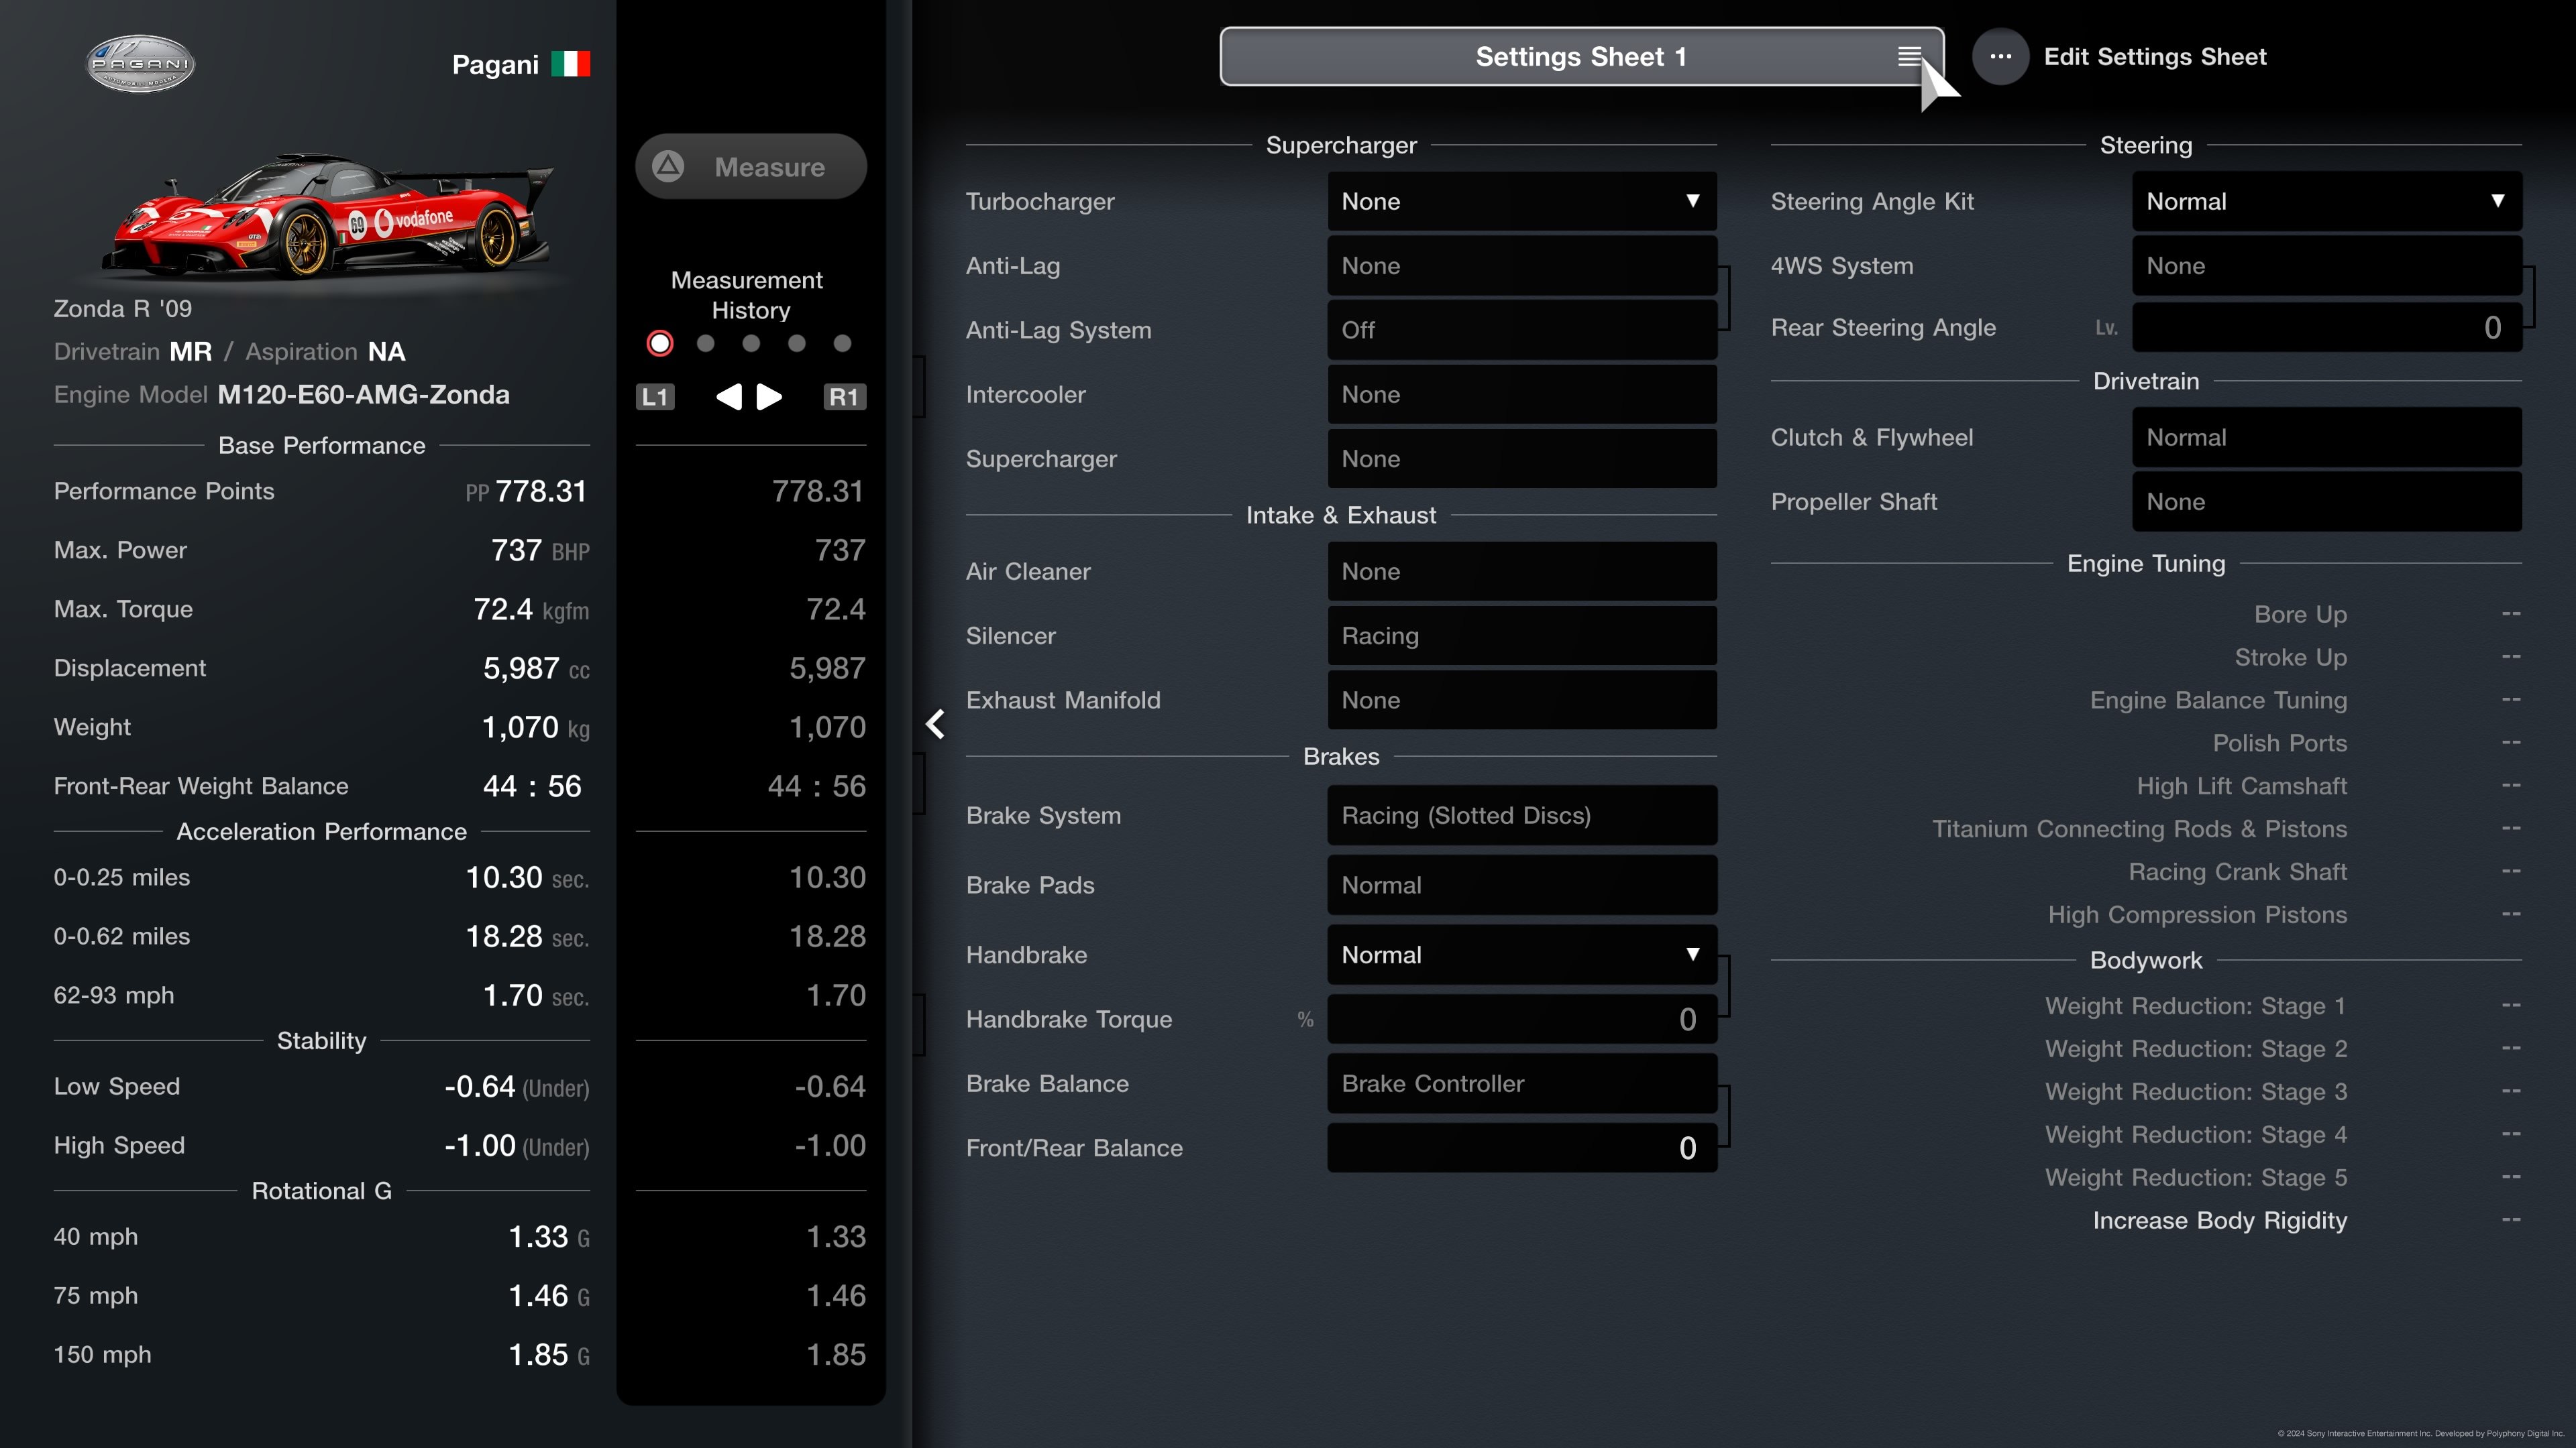
Task: Click the 4WS System None field
Action: [x=2327, y=266]
